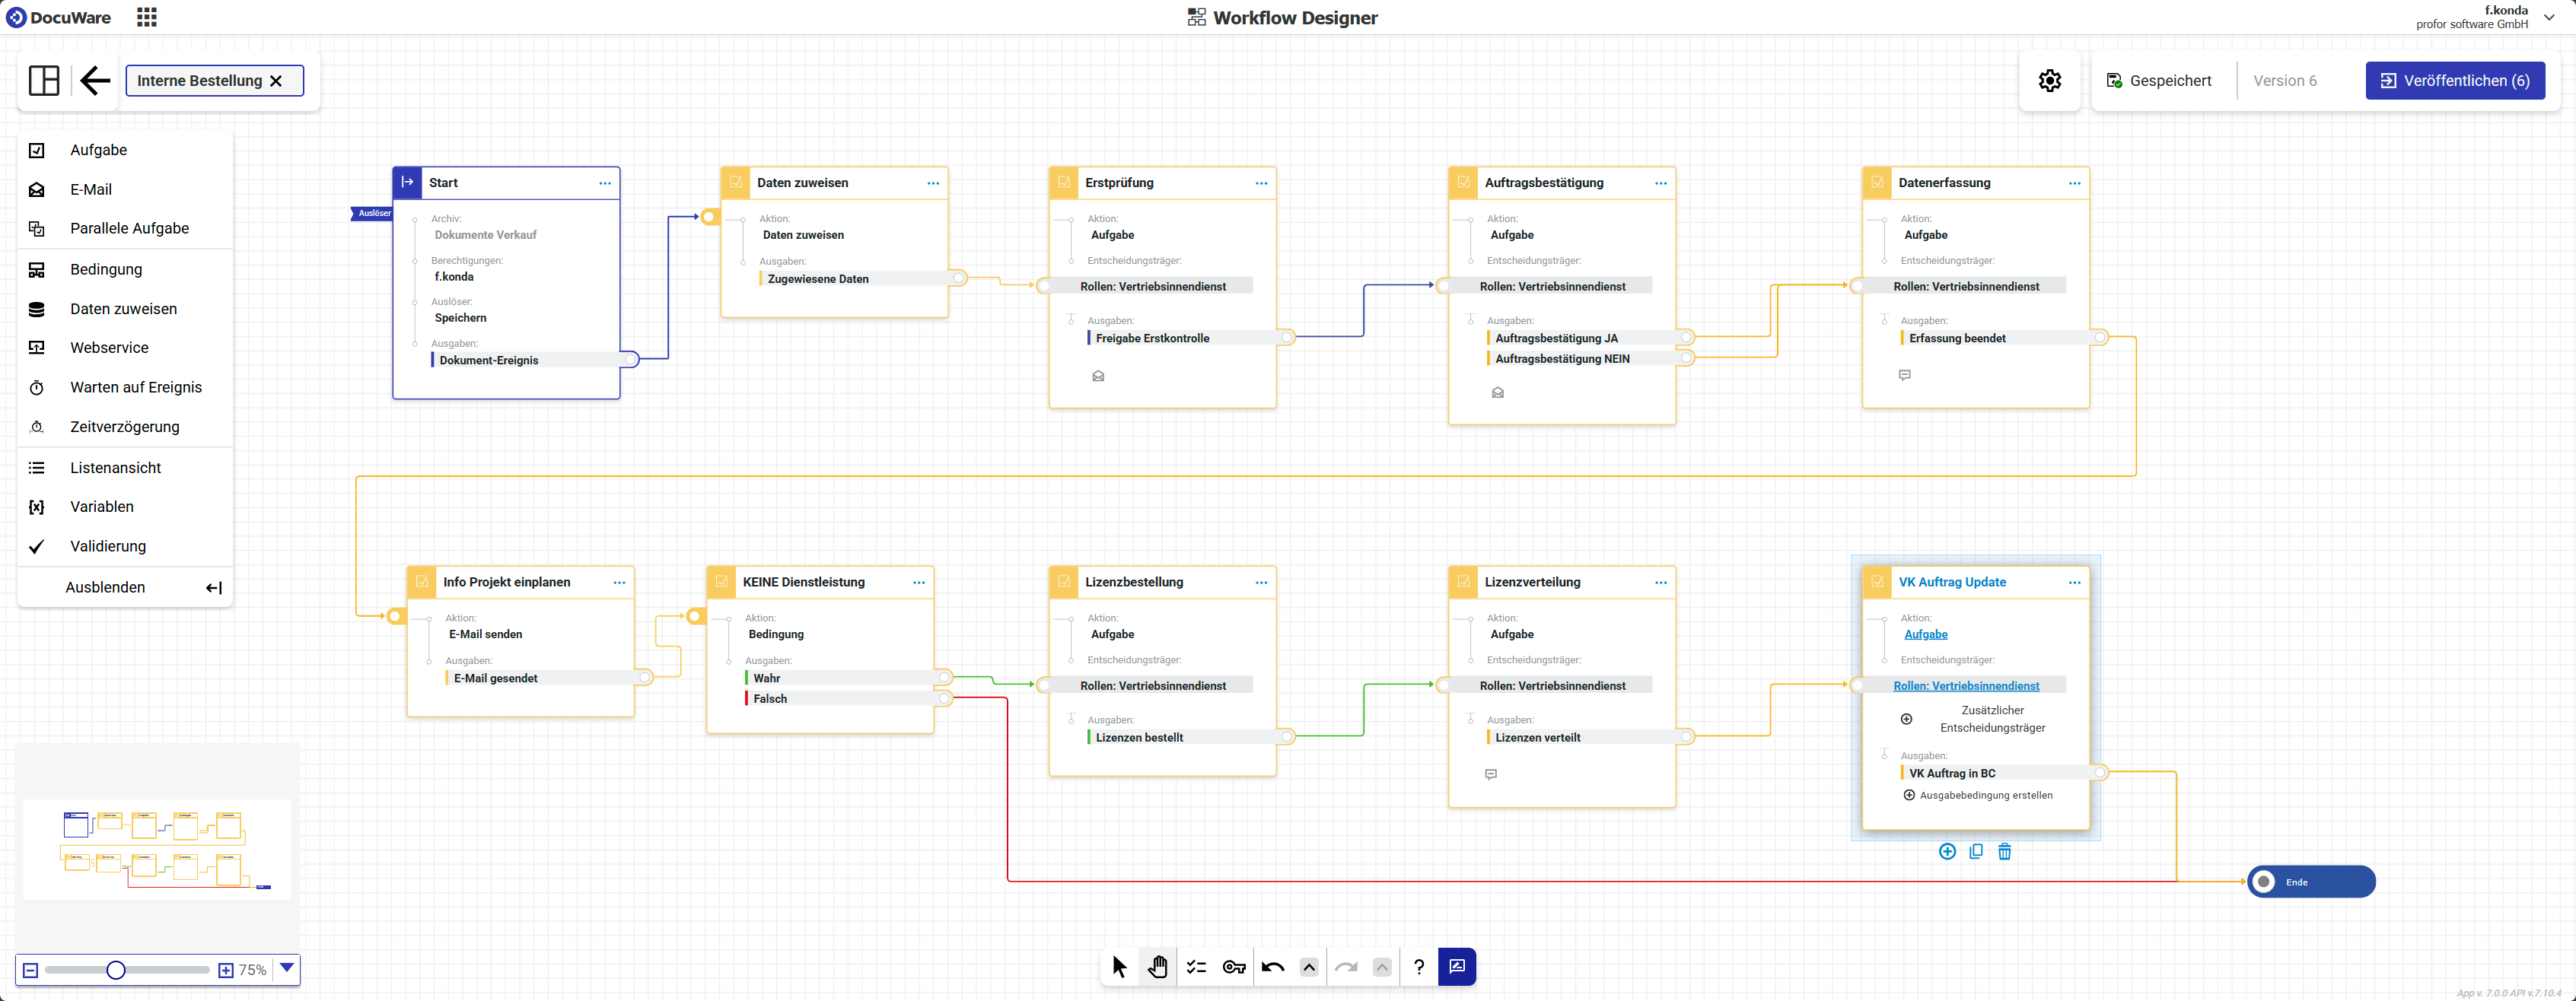Add Daten zuweisen activity from sidebar
2576x1001 pixels.
point(125,309)
